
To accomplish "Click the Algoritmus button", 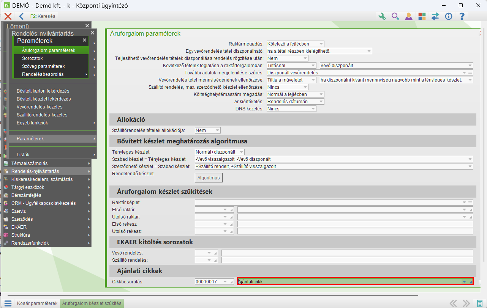I will [x=209, y=178].
